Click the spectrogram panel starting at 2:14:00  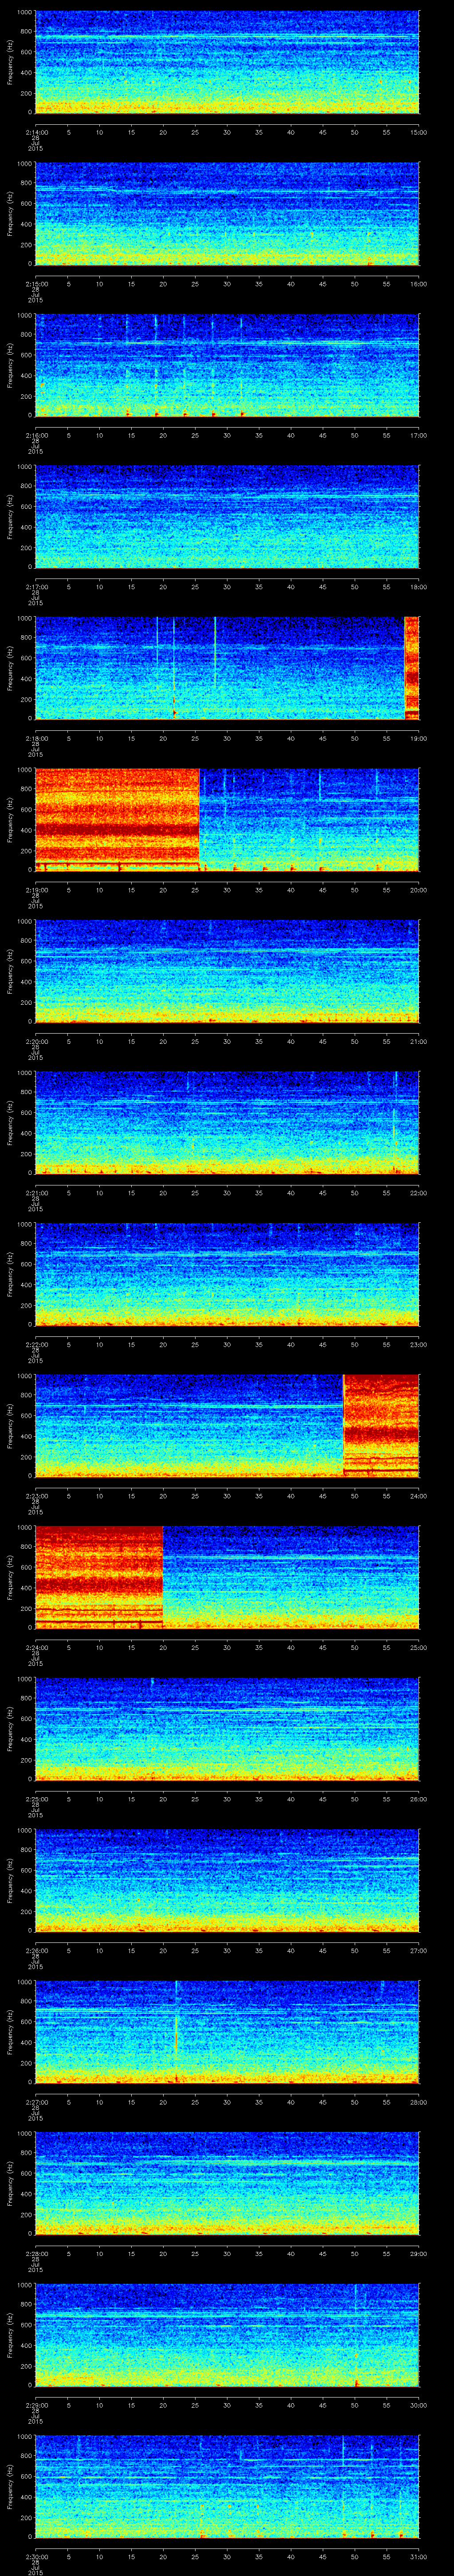(x=227, y=62)
